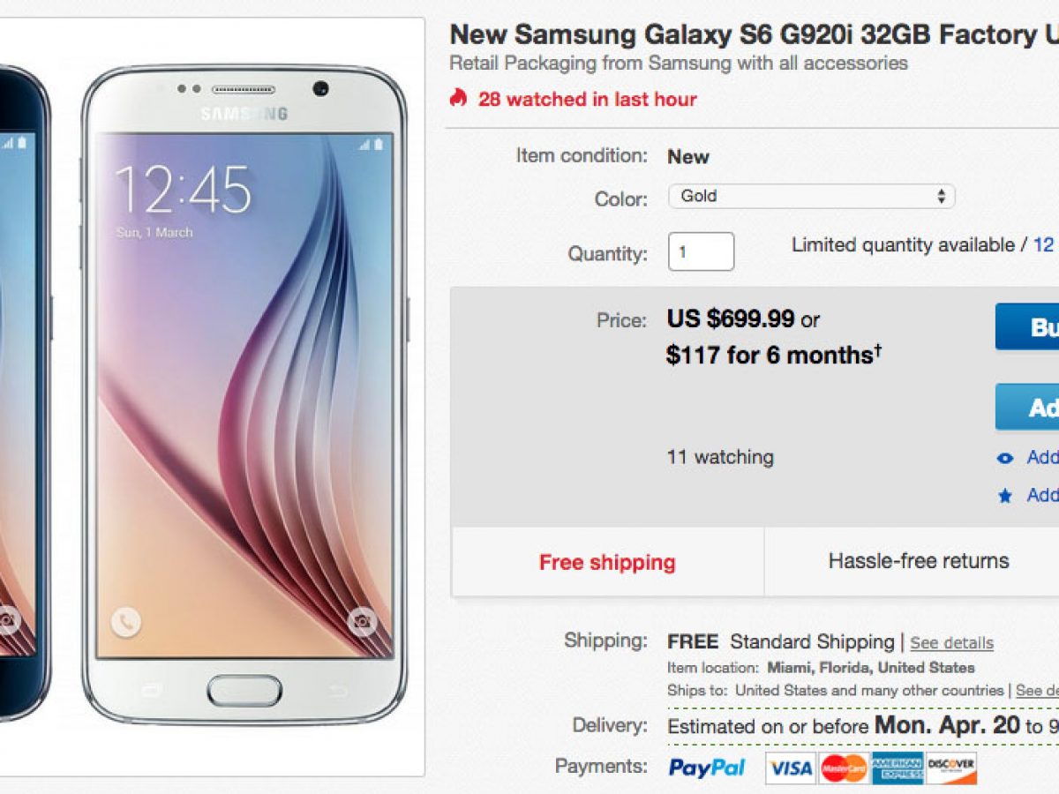Screen dimensions: 1059x794
Task: Click the American Express card icon
Action: point(897,768)
